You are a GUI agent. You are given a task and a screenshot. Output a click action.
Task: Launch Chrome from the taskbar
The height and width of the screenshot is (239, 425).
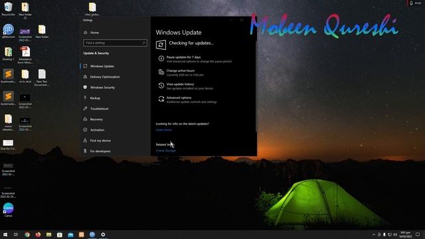coord(27,234)
